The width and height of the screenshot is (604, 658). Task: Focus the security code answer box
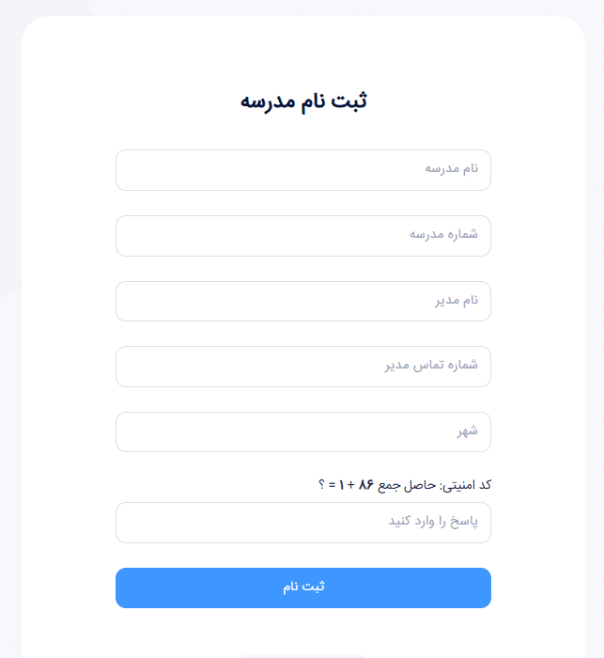pyautogui.click(x=302, y=523)
